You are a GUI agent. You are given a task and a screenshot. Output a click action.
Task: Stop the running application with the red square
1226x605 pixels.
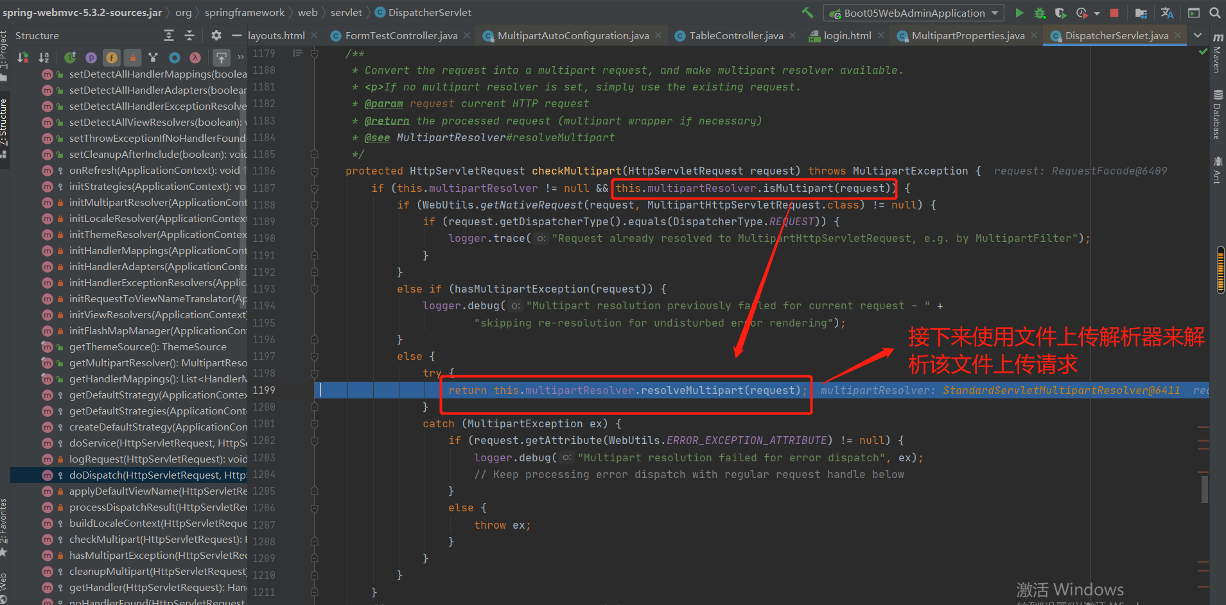click(1114, 13)
